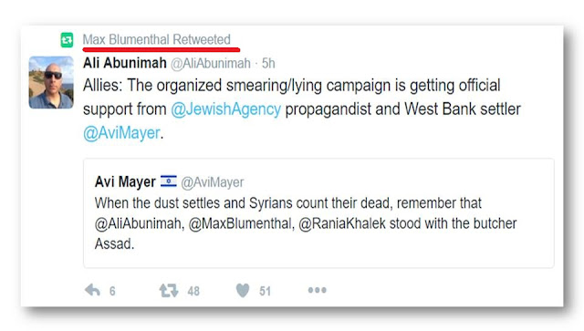Open the quoted tweet about Syrians
584x331 pixels.
318,213
